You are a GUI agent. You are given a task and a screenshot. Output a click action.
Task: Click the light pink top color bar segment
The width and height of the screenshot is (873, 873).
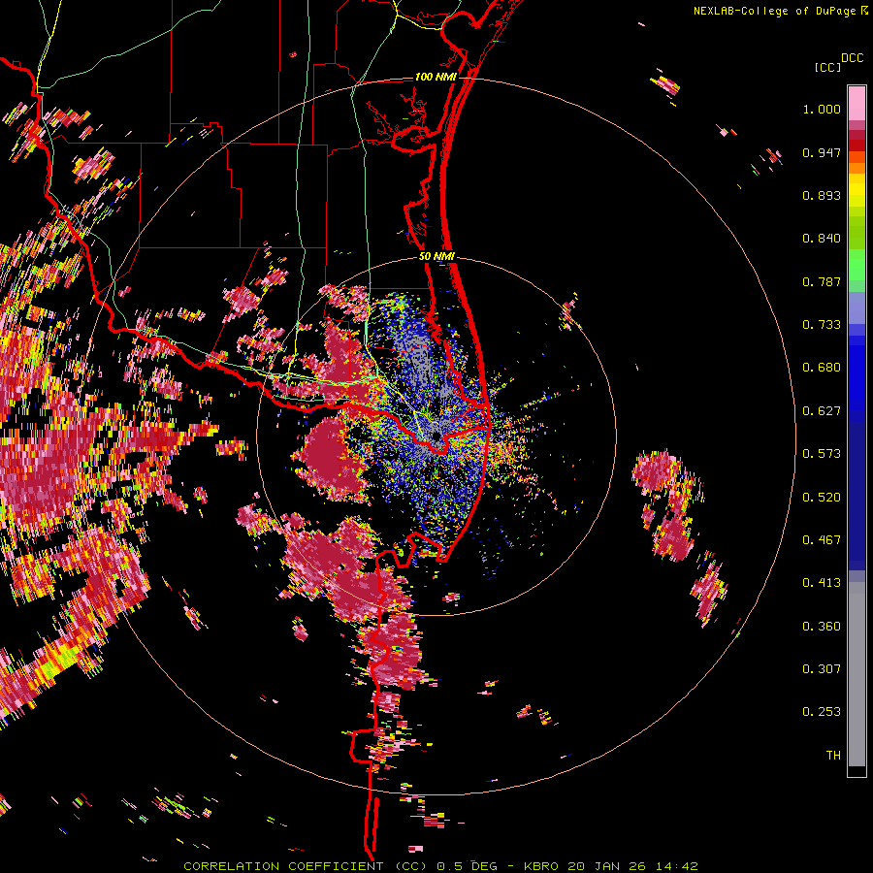(x=857, y=103)
